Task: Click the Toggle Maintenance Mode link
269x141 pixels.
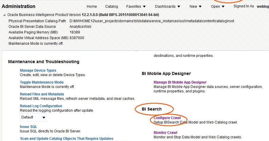Action: [42, 82]
